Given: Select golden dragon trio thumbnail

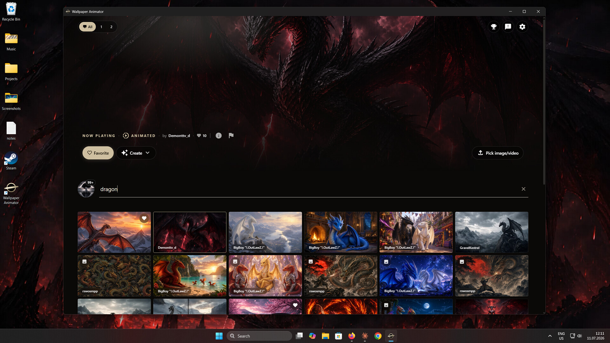Looking at the screenshot, I should coord(265,276).
